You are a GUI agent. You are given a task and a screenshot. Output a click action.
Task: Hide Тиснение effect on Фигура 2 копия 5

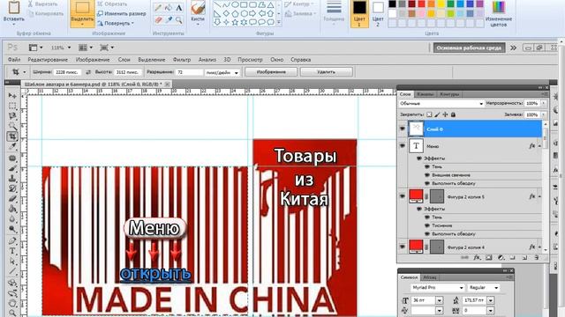tap(427, 225)
